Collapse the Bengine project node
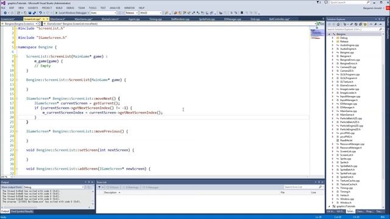This screenshot has height=219, width=390. (x=330, y=34)
